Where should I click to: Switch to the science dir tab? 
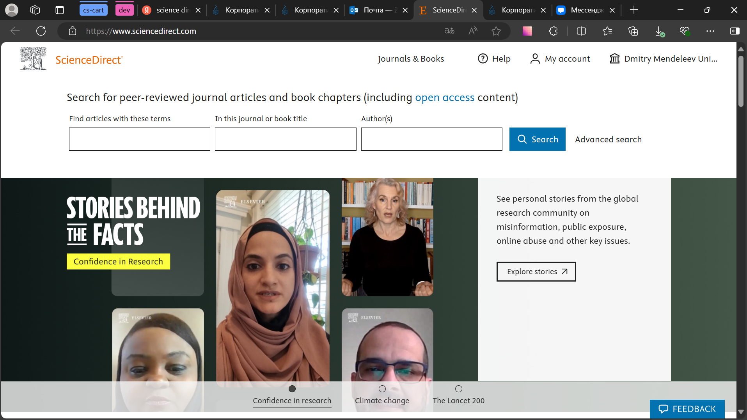[x=172, y=10]
